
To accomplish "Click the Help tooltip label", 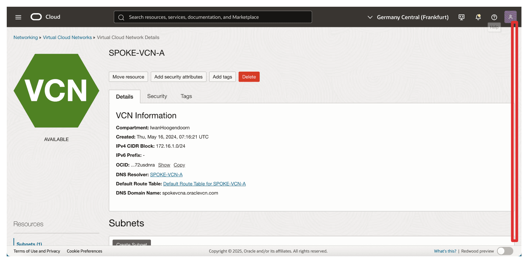I will [494, 27].
